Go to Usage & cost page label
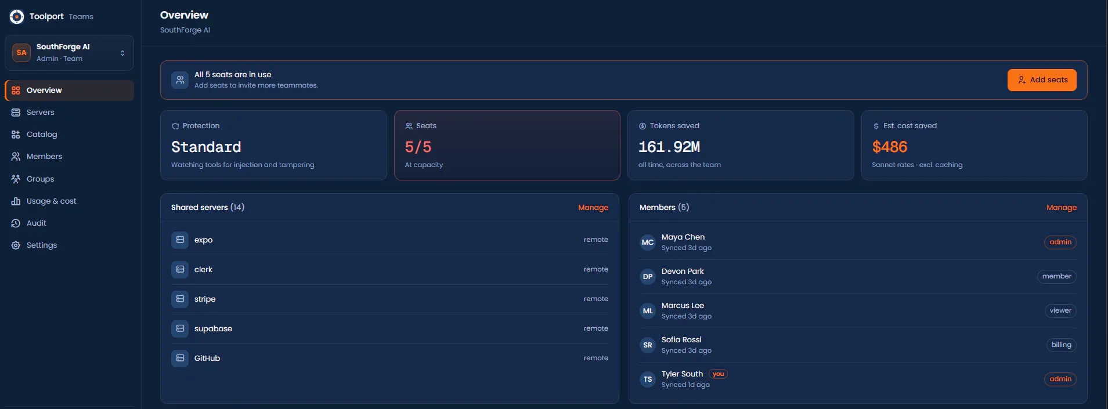 [x=51, y=201]
